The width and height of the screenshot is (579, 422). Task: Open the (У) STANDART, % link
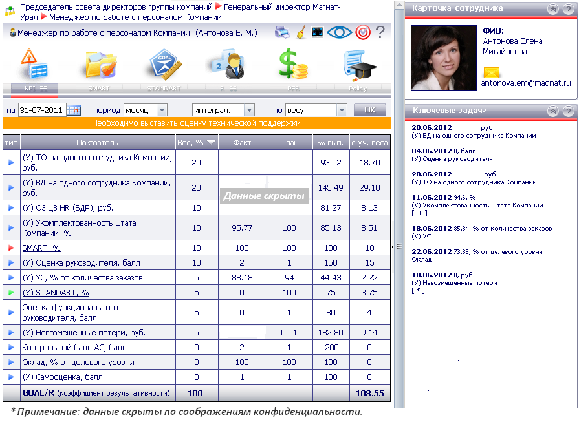click(56, 293)
